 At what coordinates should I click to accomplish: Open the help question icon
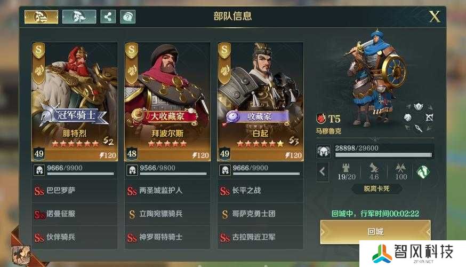(x=128, y=17)
